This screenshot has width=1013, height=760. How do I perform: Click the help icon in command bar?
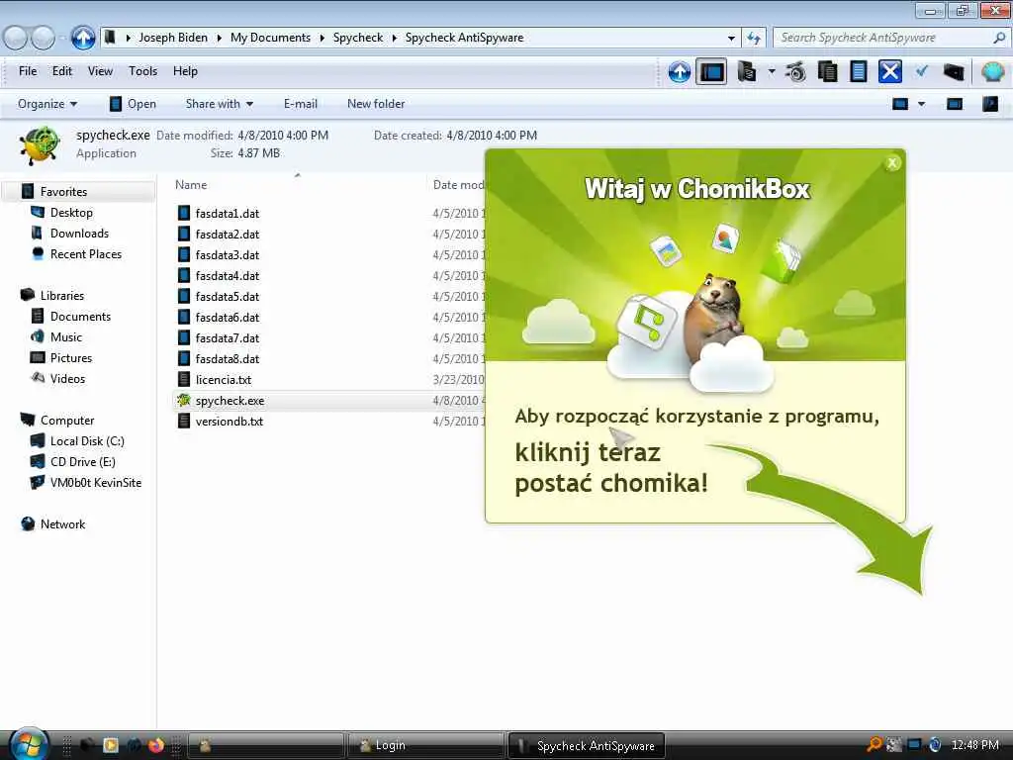pos(989,104)
